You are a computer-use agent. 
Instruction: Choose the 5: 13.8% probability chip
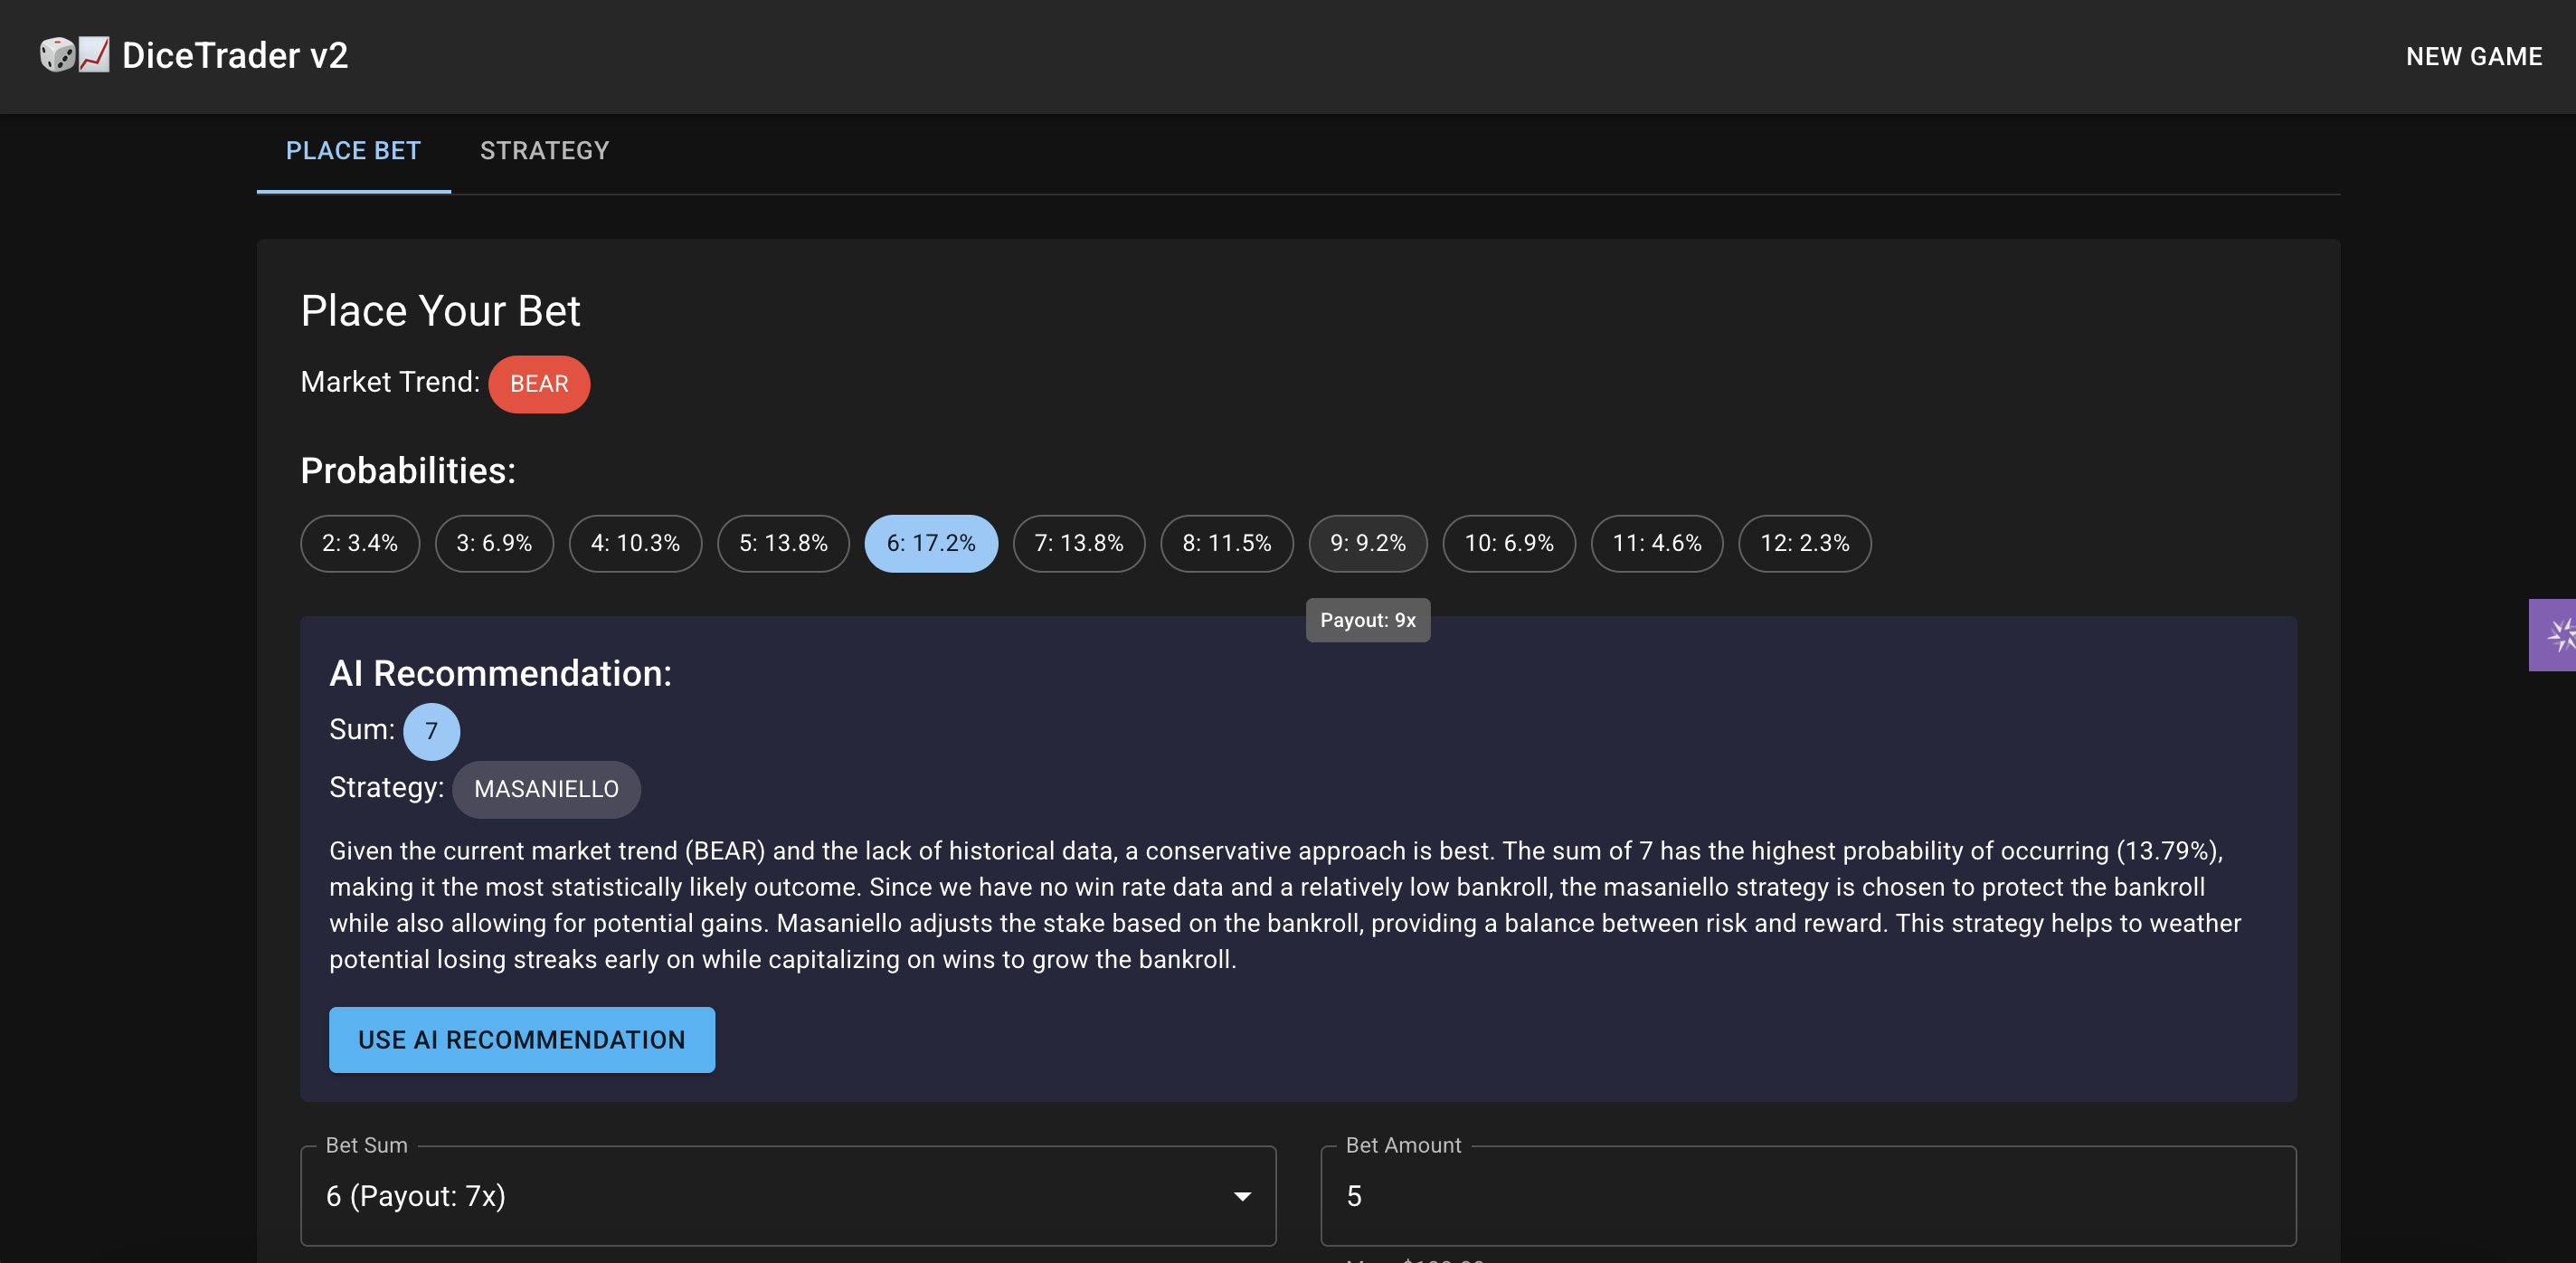(783, 543)
